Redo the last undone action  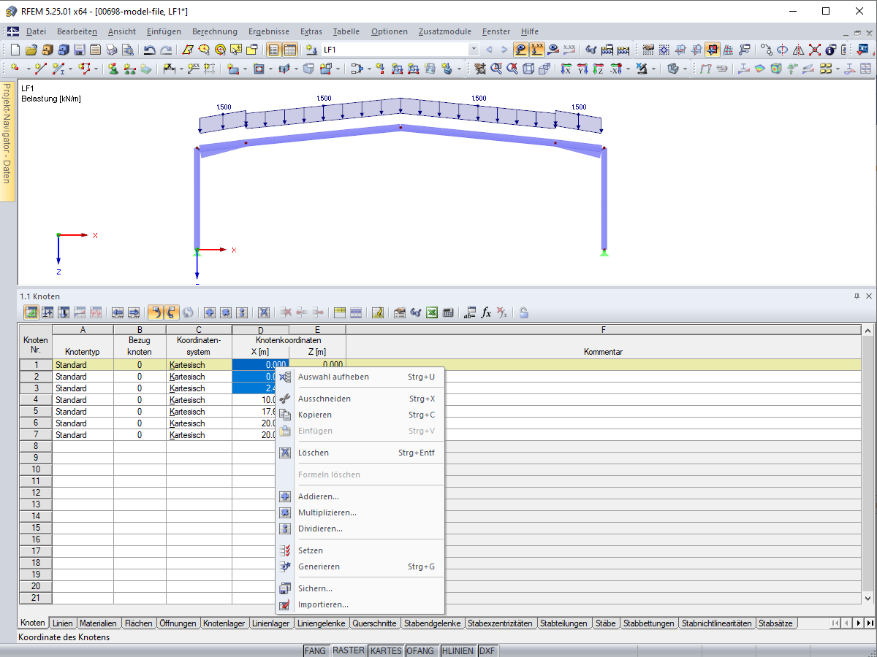(167, 50)
